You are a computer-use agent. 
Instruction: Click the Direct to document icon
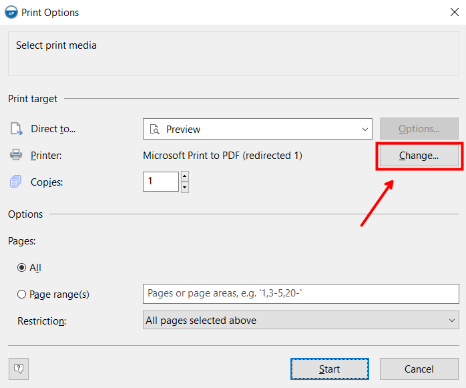(16, 129)
